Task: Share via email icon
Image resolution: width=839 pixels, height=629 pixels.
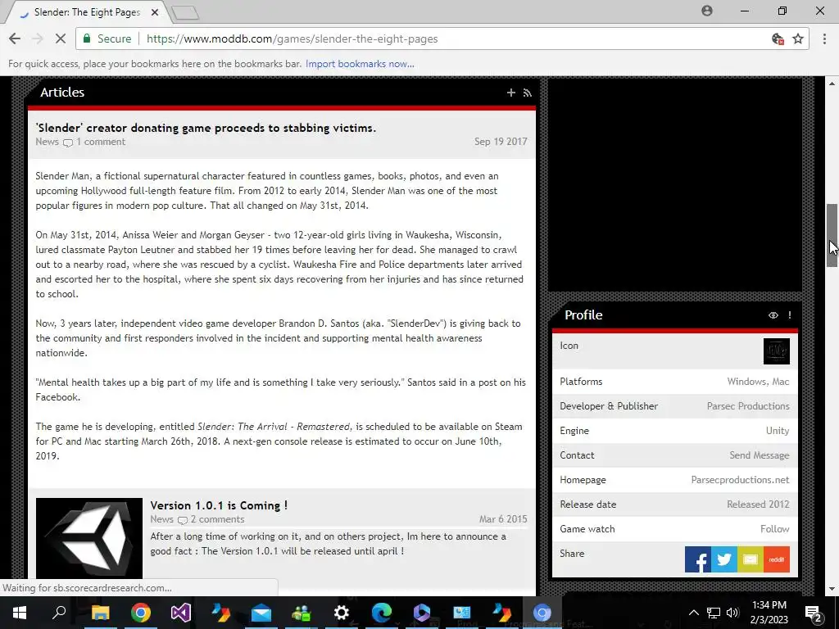Action: click(x=751, y=559)
